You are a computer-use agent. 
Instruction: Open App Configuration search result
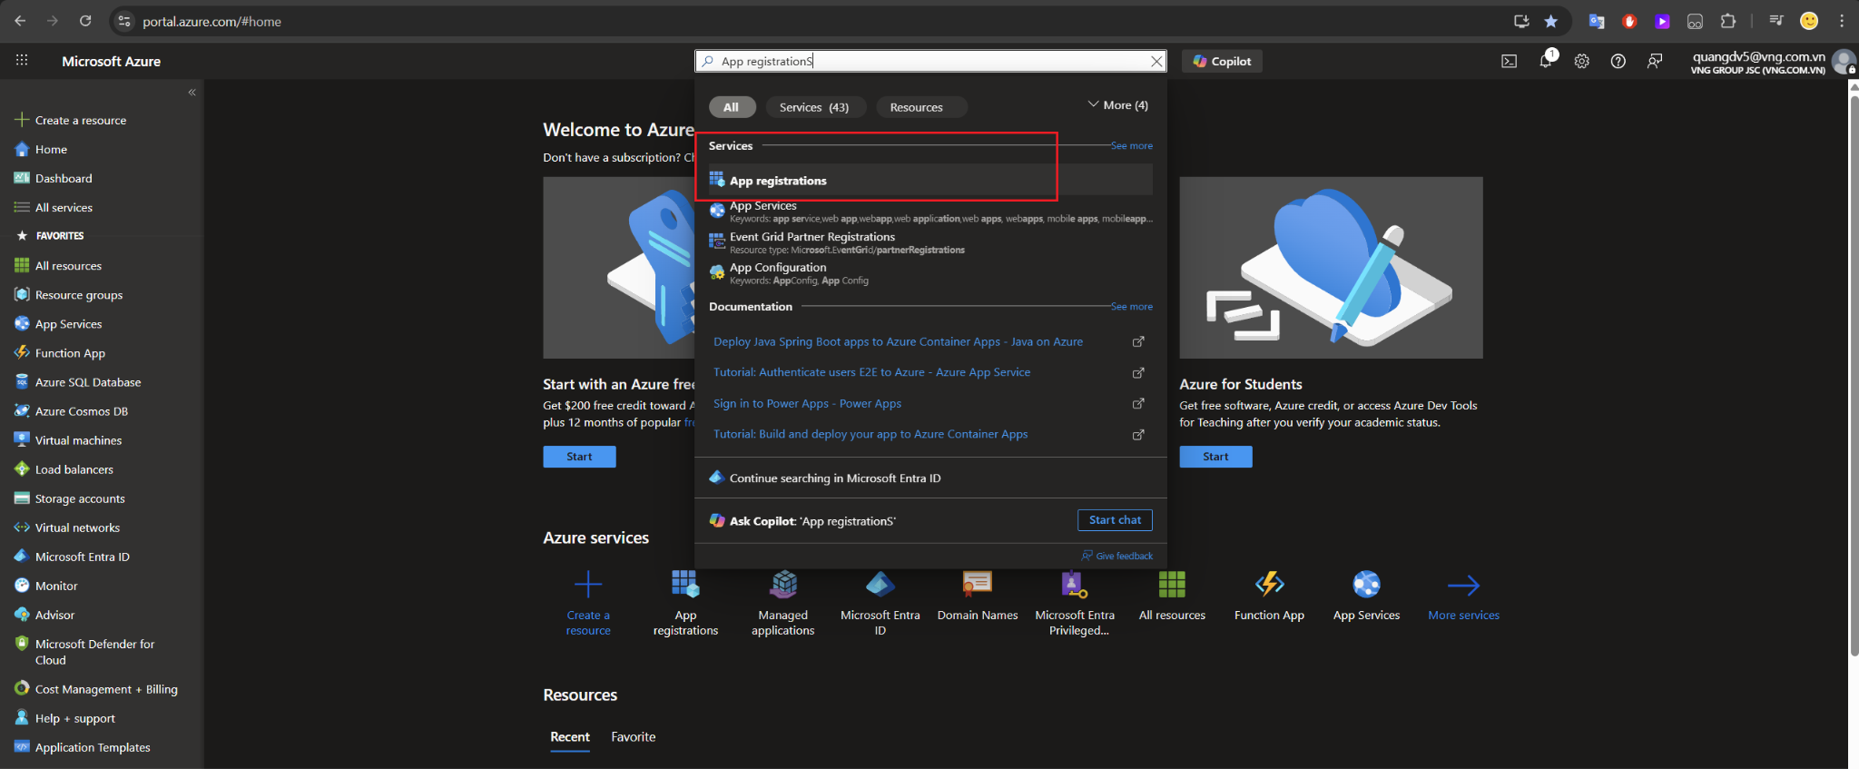point(930,273)
